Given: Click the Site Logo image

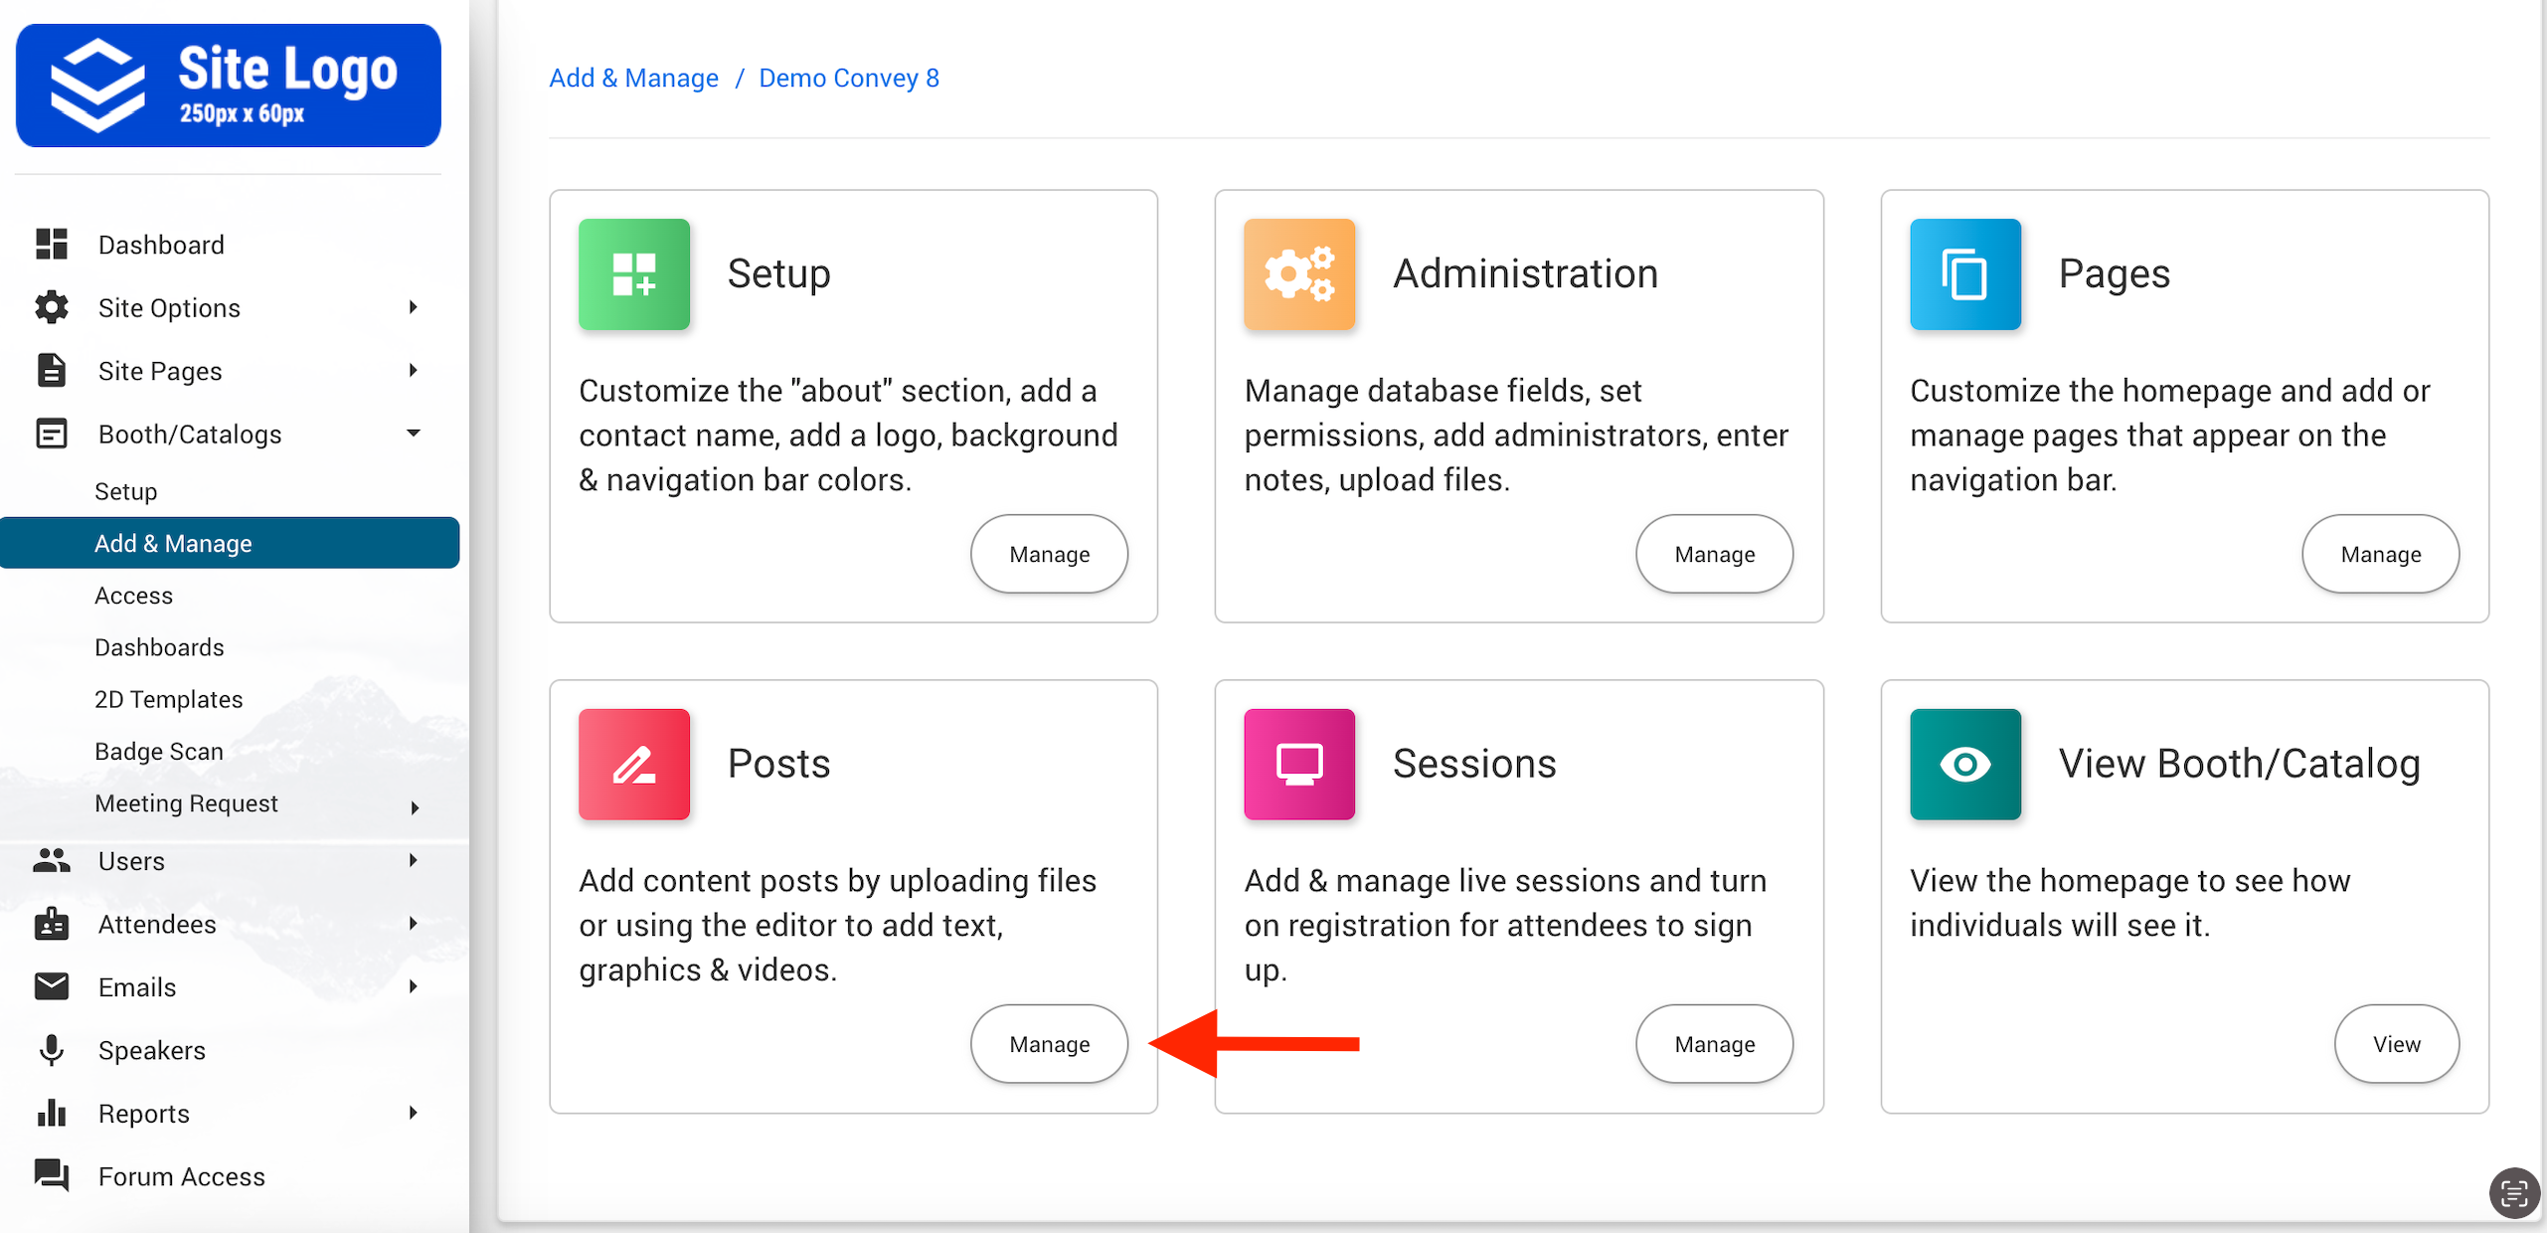Looking at the screenshot, I should point(228,86).
